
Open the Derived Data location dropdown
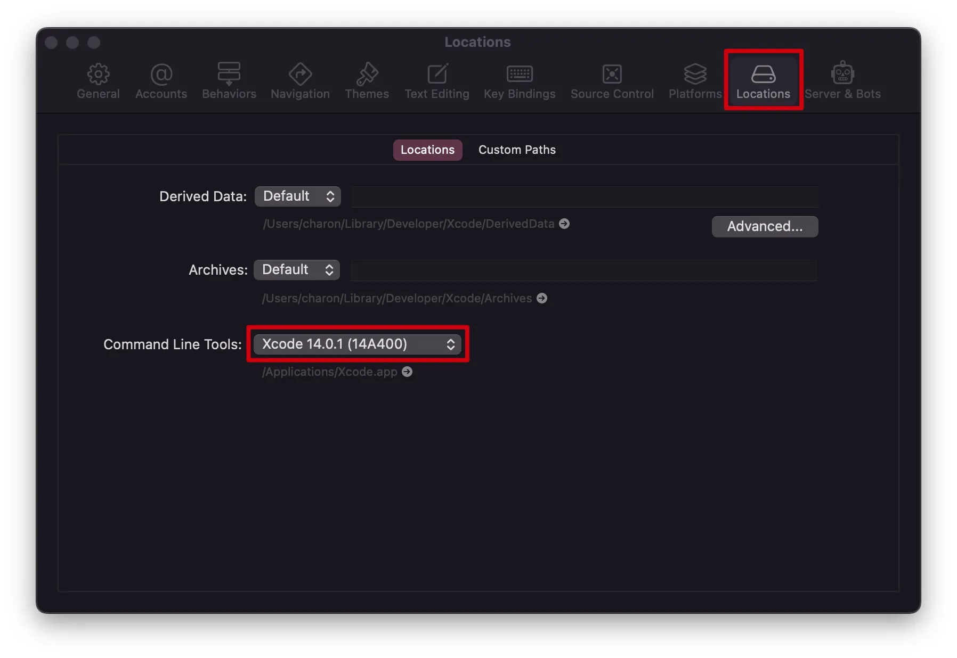(298, 196)
